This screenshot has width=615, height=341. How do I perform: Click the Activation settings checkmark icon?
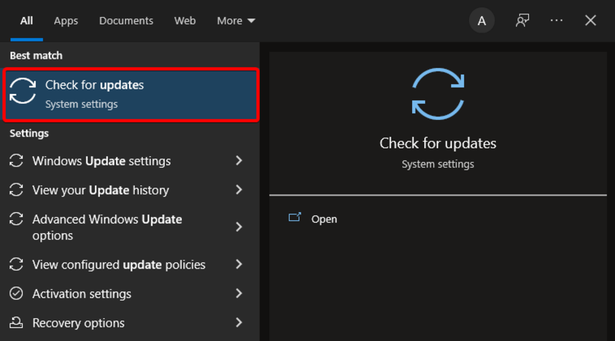point(16,294)
